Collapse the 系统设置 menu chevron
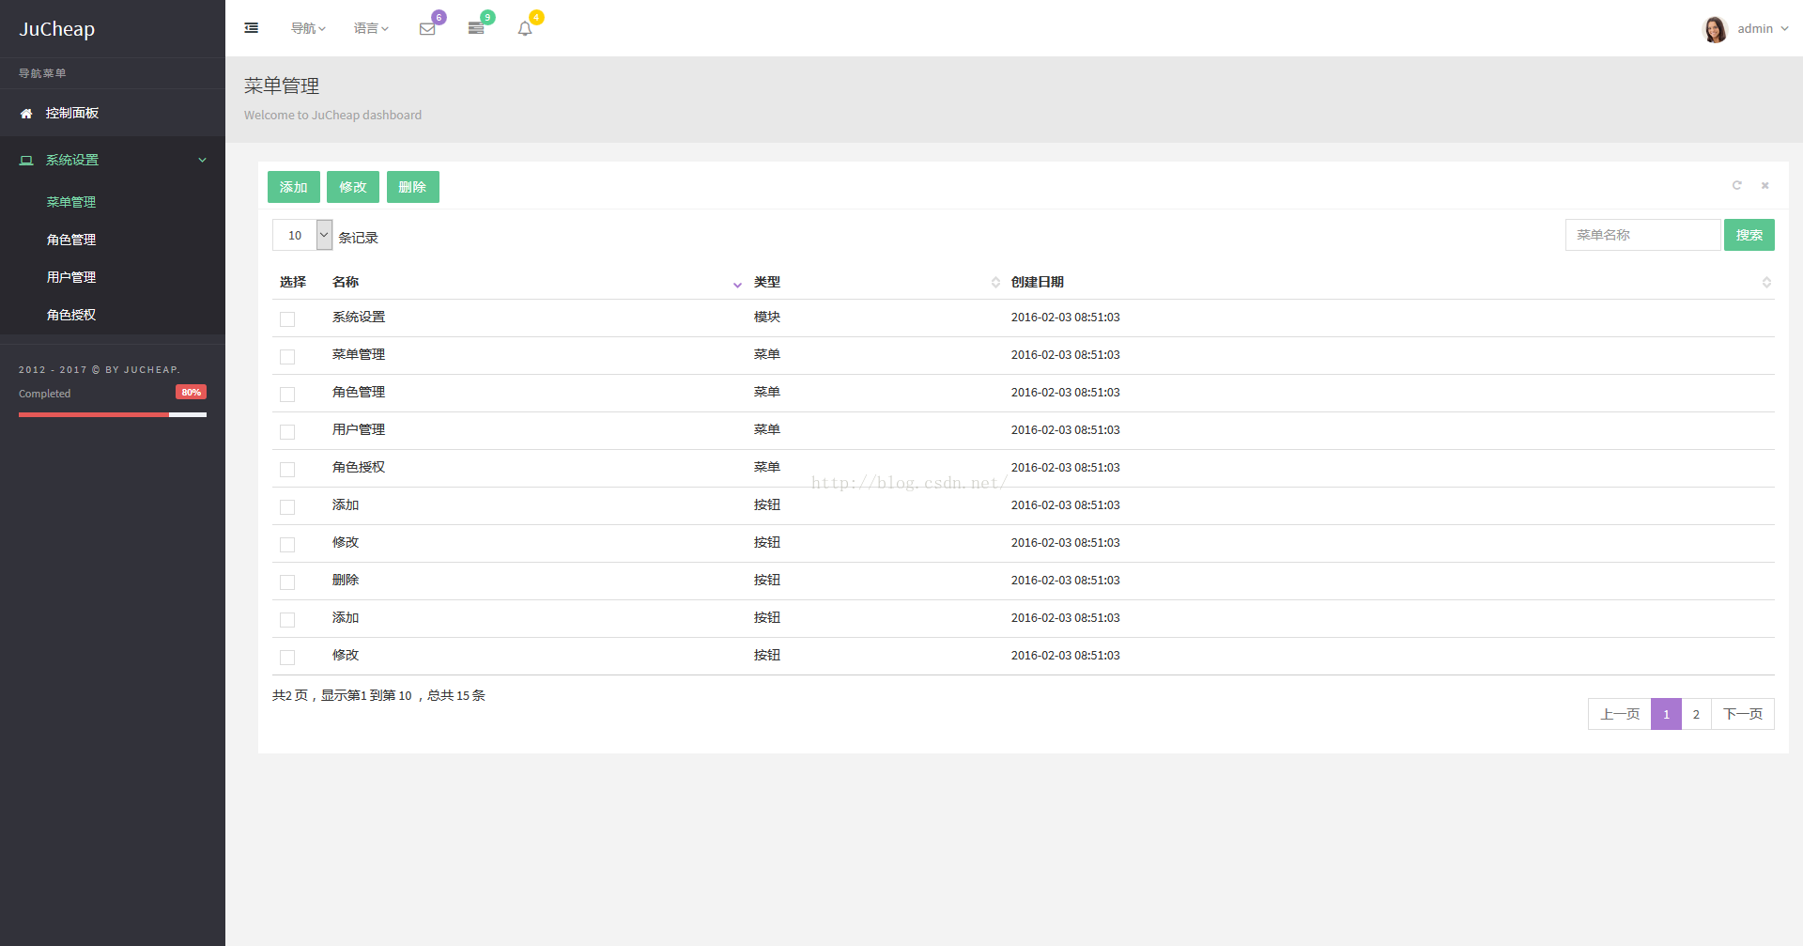Viewport: 1803px width, 946px height. pos(202,161)
